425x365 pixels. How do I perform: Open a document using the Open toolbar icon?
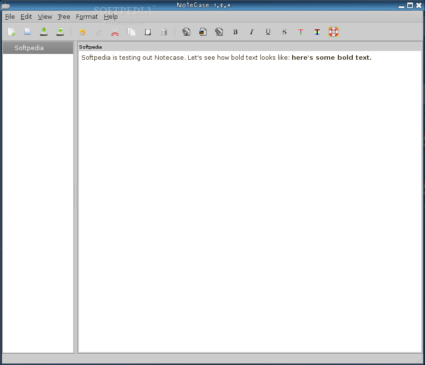(27, 32)
